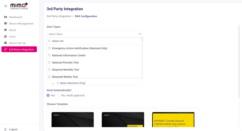The image size is (242, 131).
Task: Toggle the hamburger menu icon
Action: tap(6, 6)
